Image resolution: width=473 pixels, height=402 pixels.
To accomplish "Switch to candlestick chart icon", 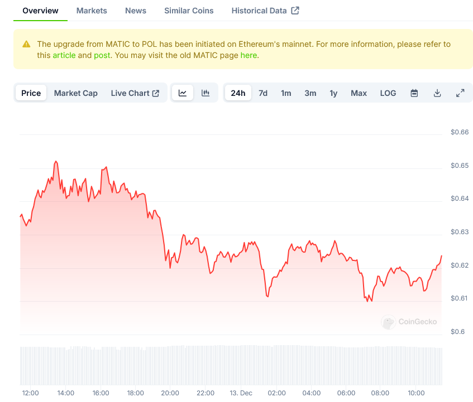I will point(206,93).
